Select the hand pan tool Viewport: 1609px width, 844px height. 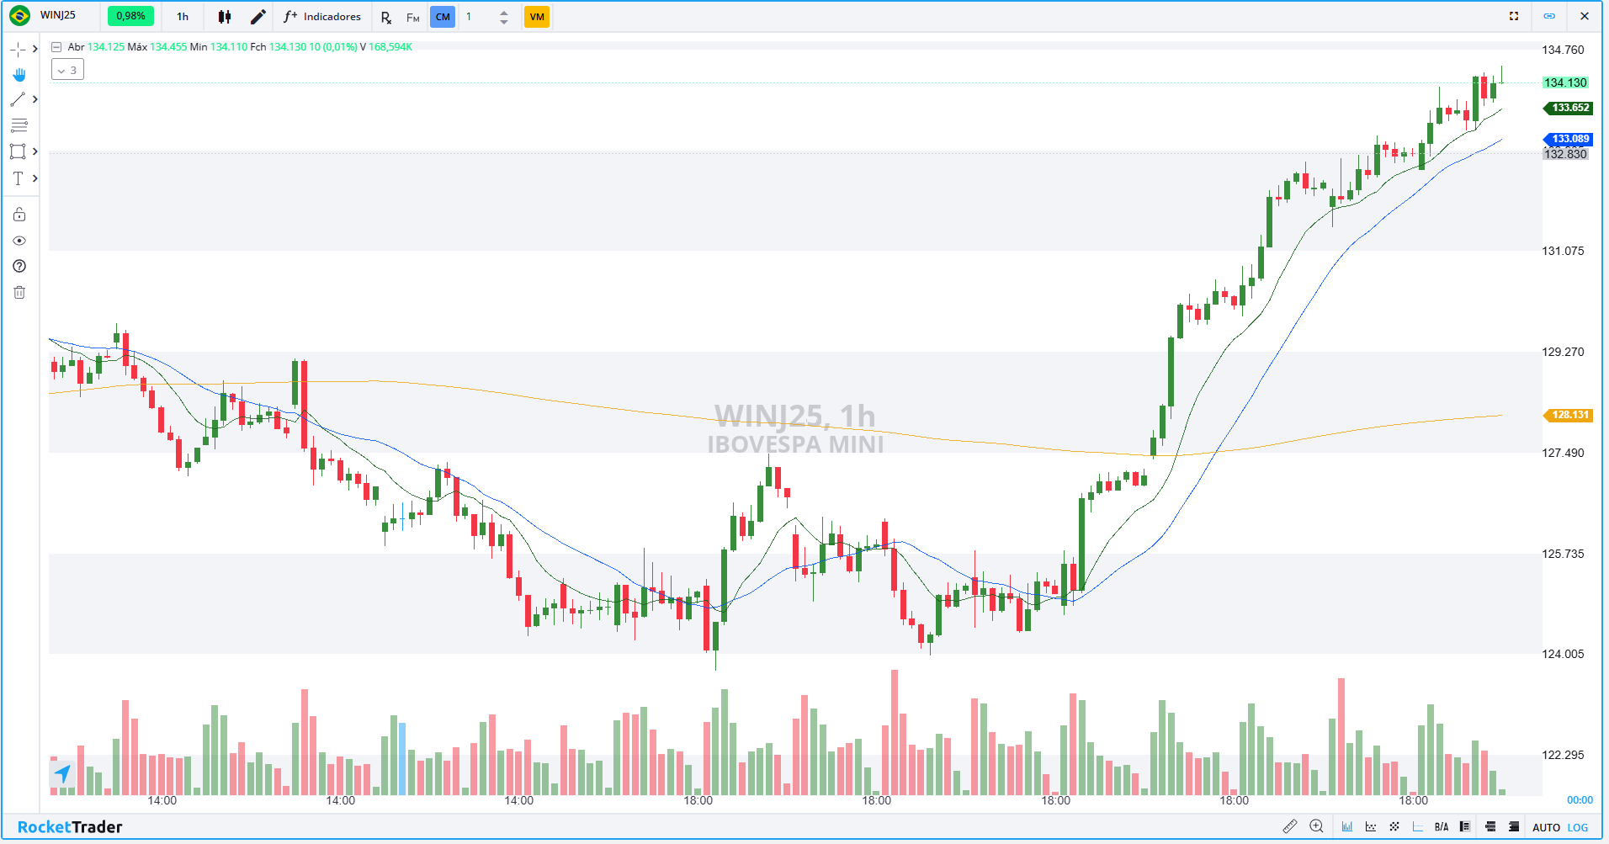(x=19, y=75)
